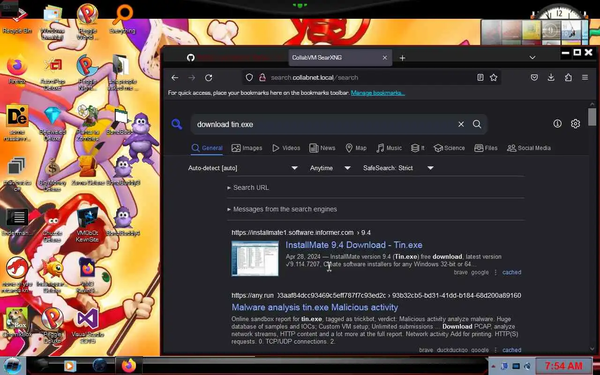Click the Firefox back arrow
The image size is (600, 375).
175,78
